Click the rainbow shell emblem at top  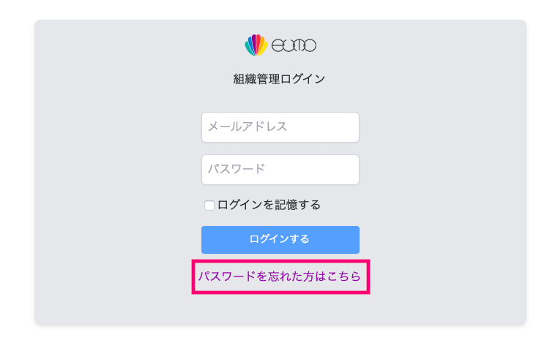256,45
